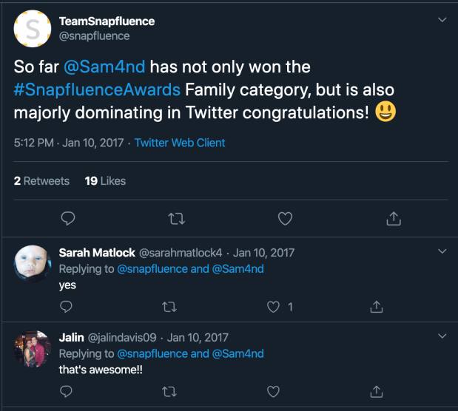View the 2 Retweets list
The image size is (458, 411).
point(41,180)
